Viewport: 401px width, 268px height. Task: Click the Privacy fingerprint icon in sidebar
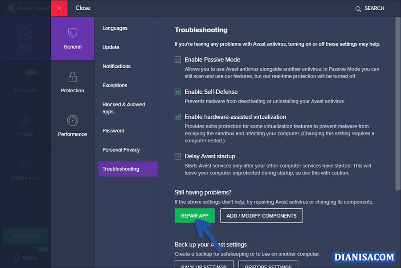coord(25,121)
